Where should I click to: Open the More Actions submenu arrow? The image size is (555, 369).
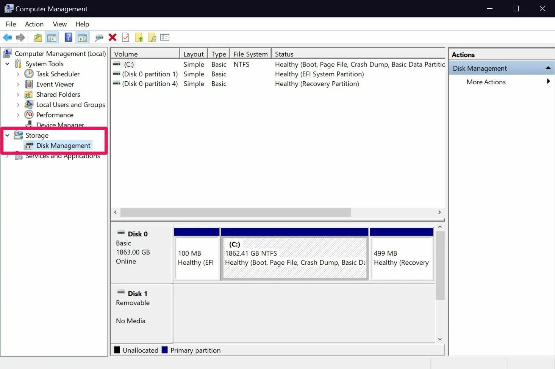(548, 81)
